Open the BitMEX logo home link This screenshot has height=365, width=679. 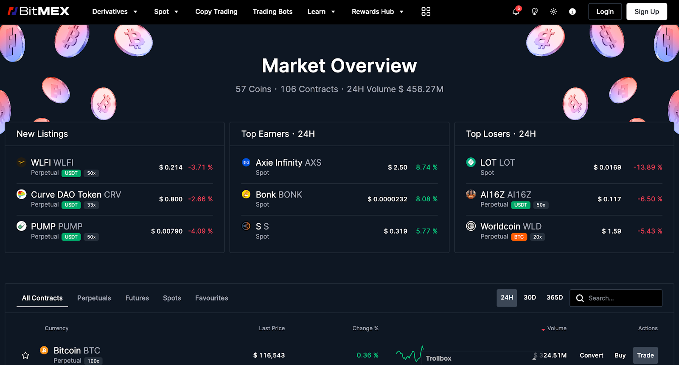[x=39, y=11]
